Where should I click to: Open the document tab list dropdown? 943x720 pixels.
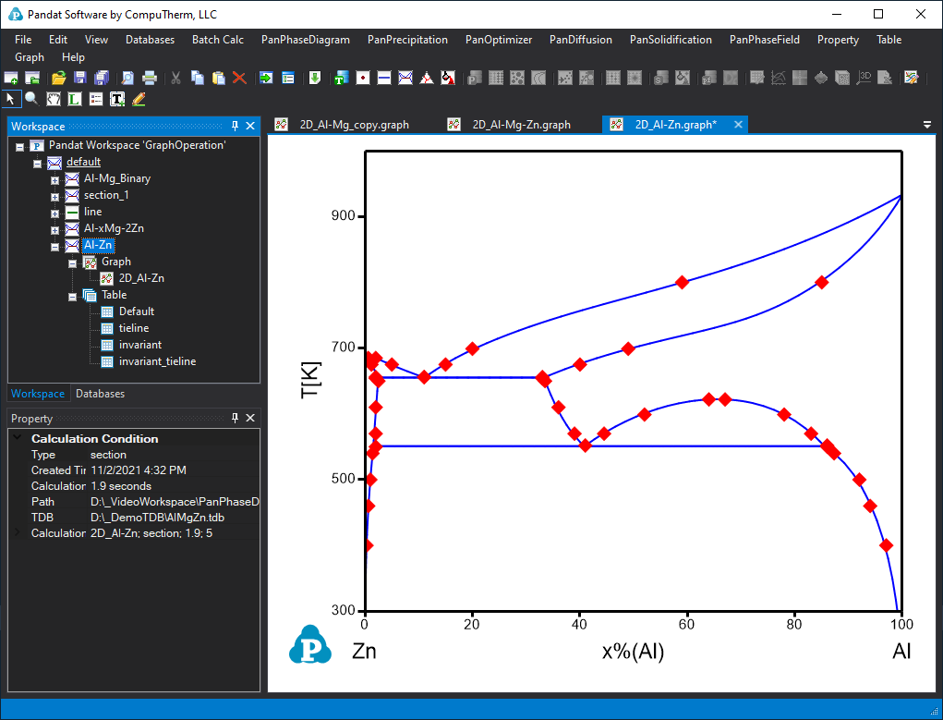click(x=926, y=125)
